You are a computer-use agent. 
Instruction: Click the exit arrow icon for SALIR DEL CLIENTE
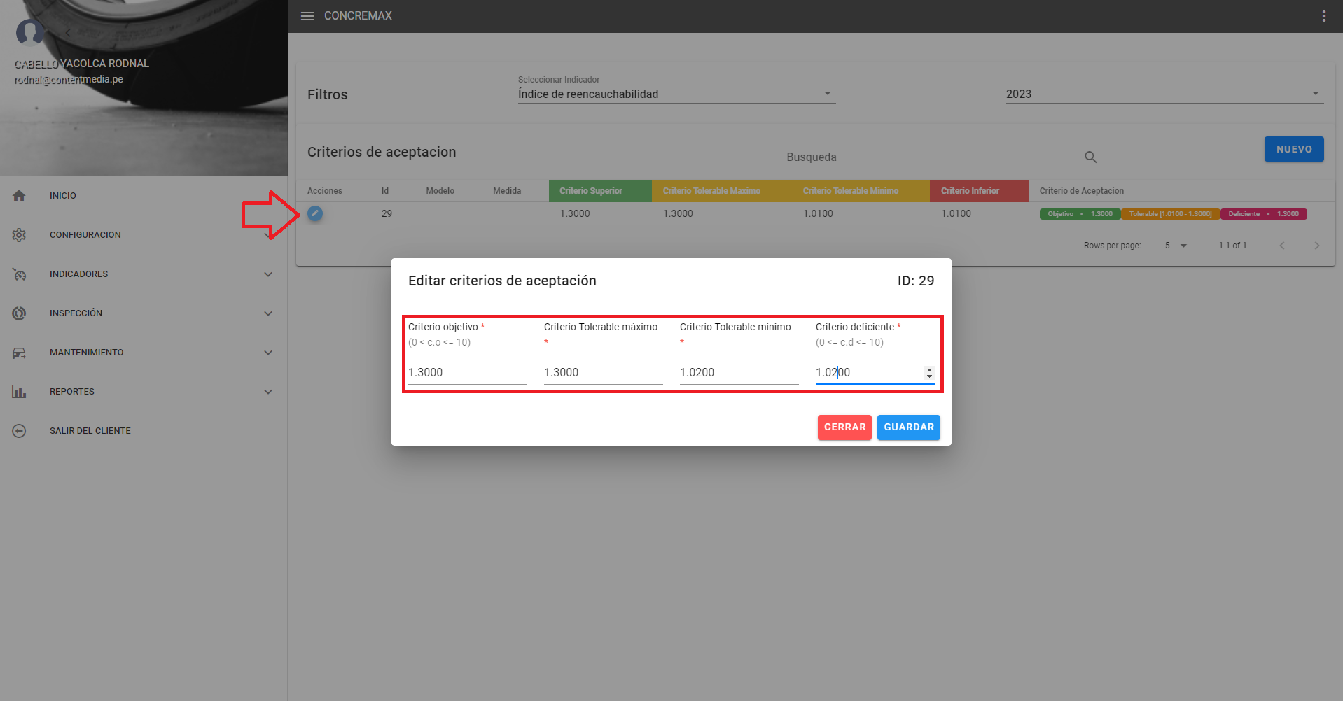pos(19,431)
